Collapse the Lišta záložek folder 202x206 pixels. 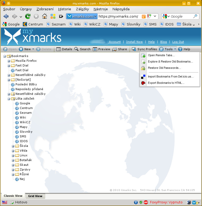9,99
